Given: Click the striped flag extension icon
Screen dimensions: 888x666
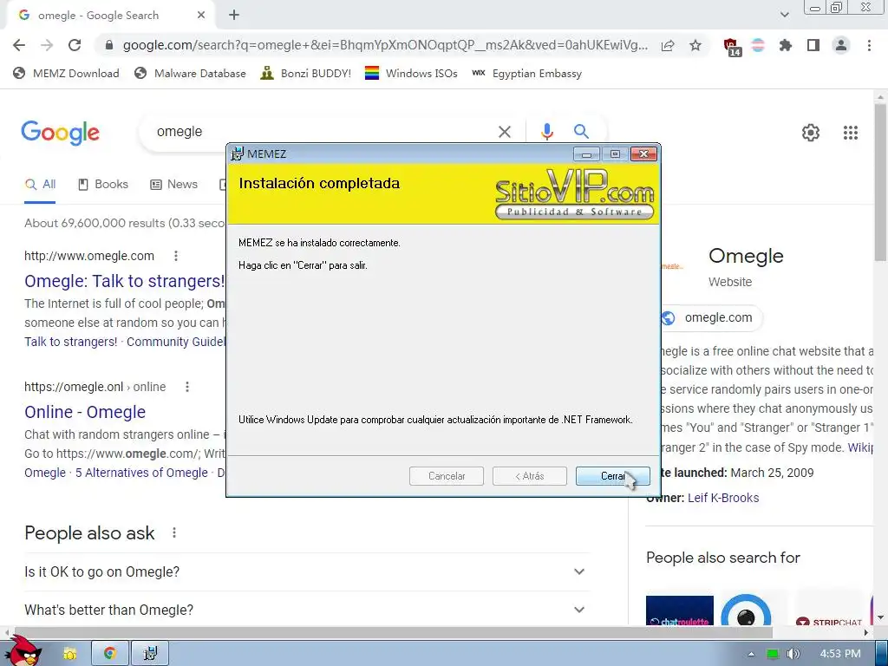Looking at the screenshot, I should click(758, 45).
